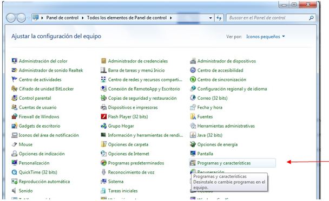The image size is (329, 201).
Task: Click the Personalización icon
Action: pos(14,163)
